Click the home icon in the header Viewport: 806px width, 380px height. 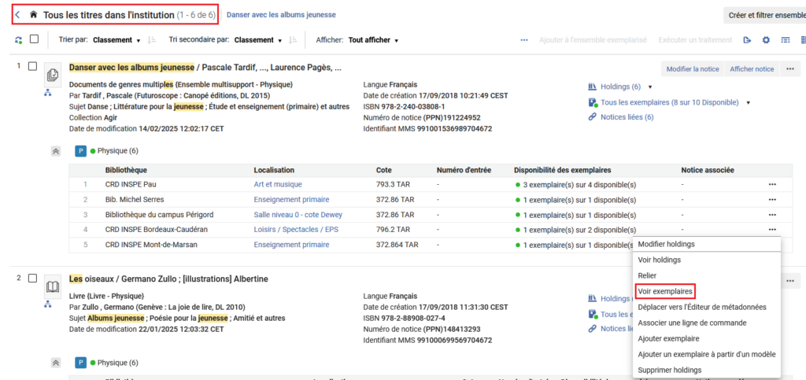pos(32,15)
